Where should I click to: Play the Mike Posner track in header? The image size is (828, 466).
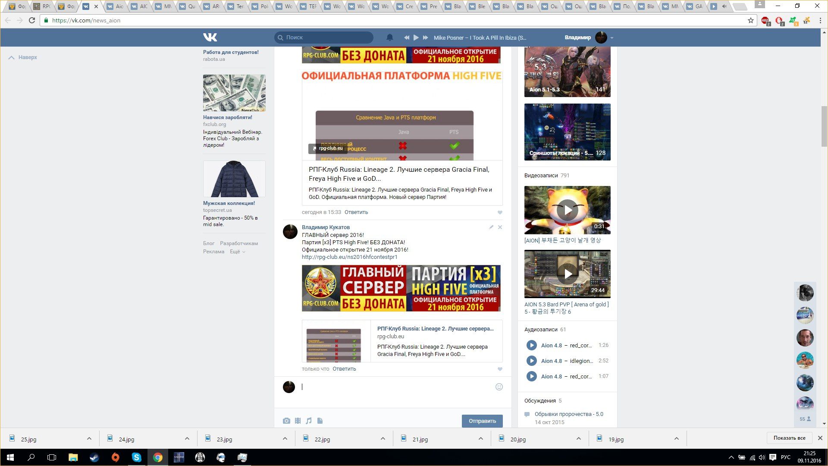pyautogui.click(x=416, y=38)
